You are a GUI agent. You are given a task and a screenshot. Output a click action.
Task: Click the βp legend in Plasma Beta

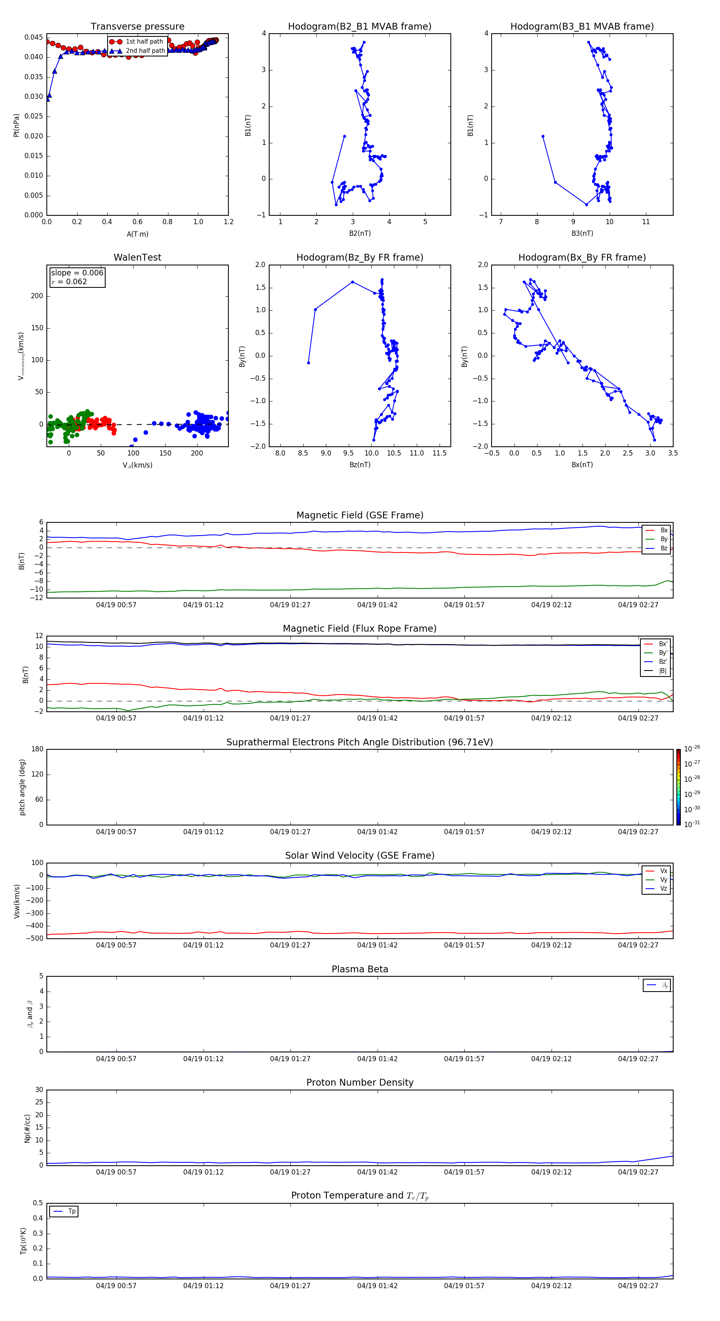(658, 985)
